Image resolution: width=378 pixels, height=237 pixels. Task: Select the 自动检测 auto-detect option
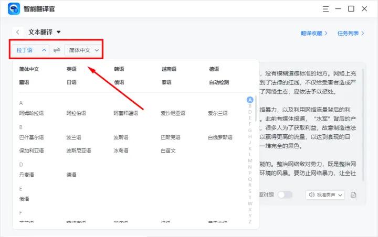[219, 82]
